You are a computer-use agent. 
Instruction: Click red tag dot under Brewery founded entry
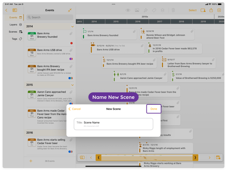[x=71, y=43]
